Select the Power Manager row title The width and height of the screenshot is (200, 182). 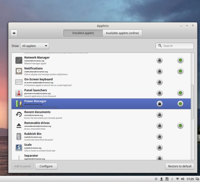coord(35,101)
